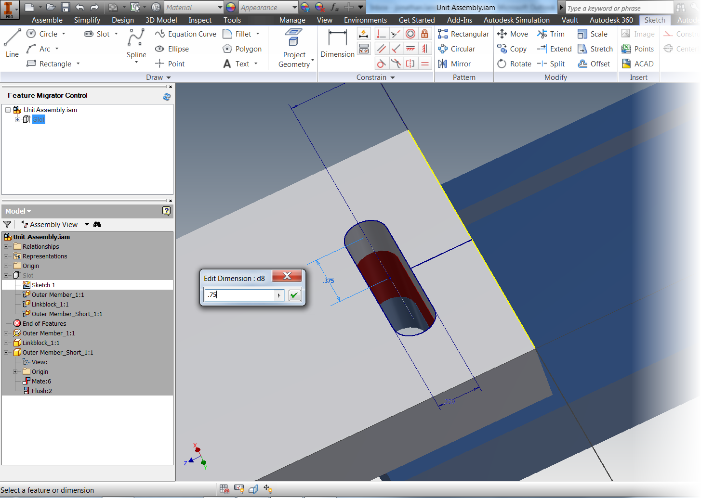Click the binoculars Find icon in browser
Viewport: 701px width, 498px height.
coord(97,224)
